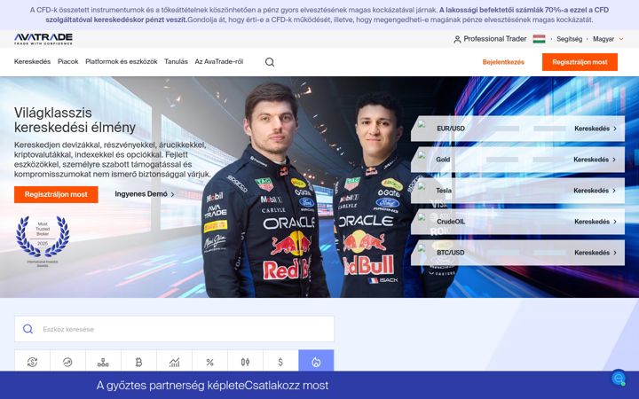Click the EUR/USD instrument image icon

(x=422, y=125)
